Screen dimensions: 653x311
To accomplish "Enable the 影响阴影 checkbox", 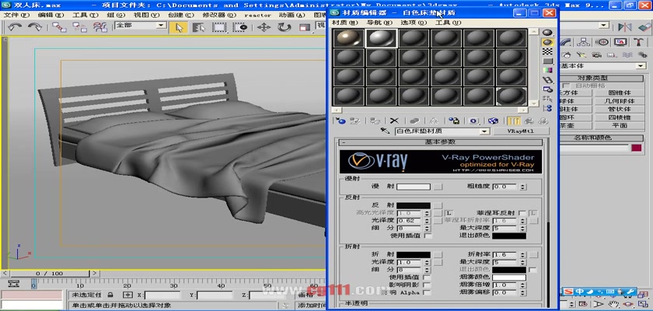I will 428,285.
